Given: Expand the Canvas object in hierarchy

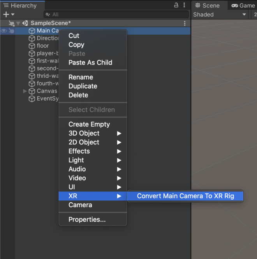Looking at the screenshot, I should 25,91.
